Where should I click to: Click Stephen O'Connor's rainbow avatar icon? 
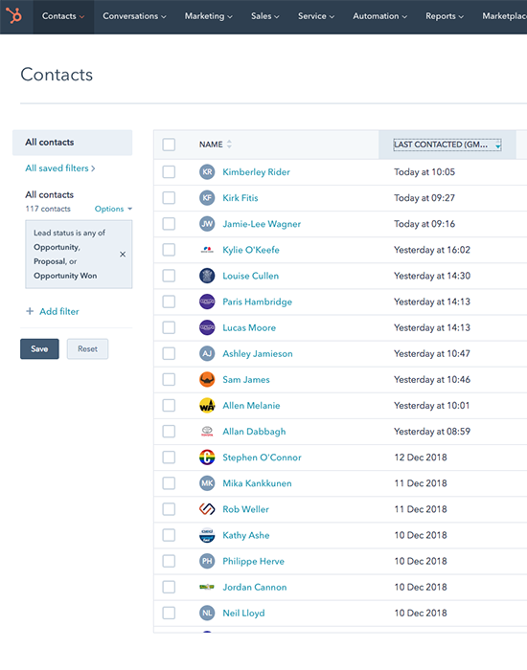[x=207, y=458]
